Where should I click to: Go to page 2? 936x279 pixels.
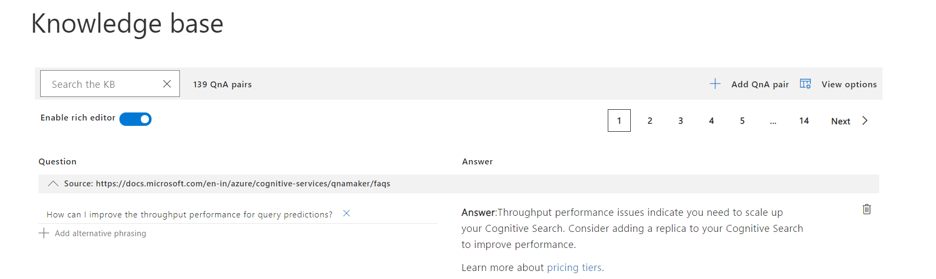point(650,121)
